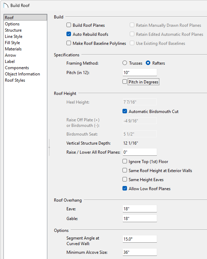This screenshot has height=259, width=207.
Task: Click Retain Manually Drawn Roof Planes checkbox
Action: coord(132,25)
